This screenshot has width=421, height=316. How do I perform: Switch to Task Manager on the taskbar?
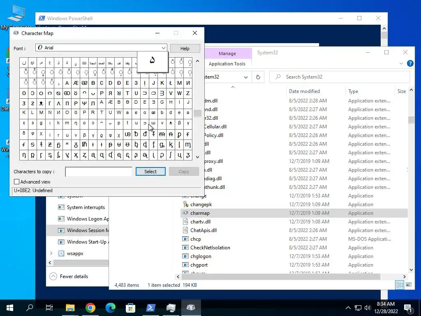[x=171, y=307]
